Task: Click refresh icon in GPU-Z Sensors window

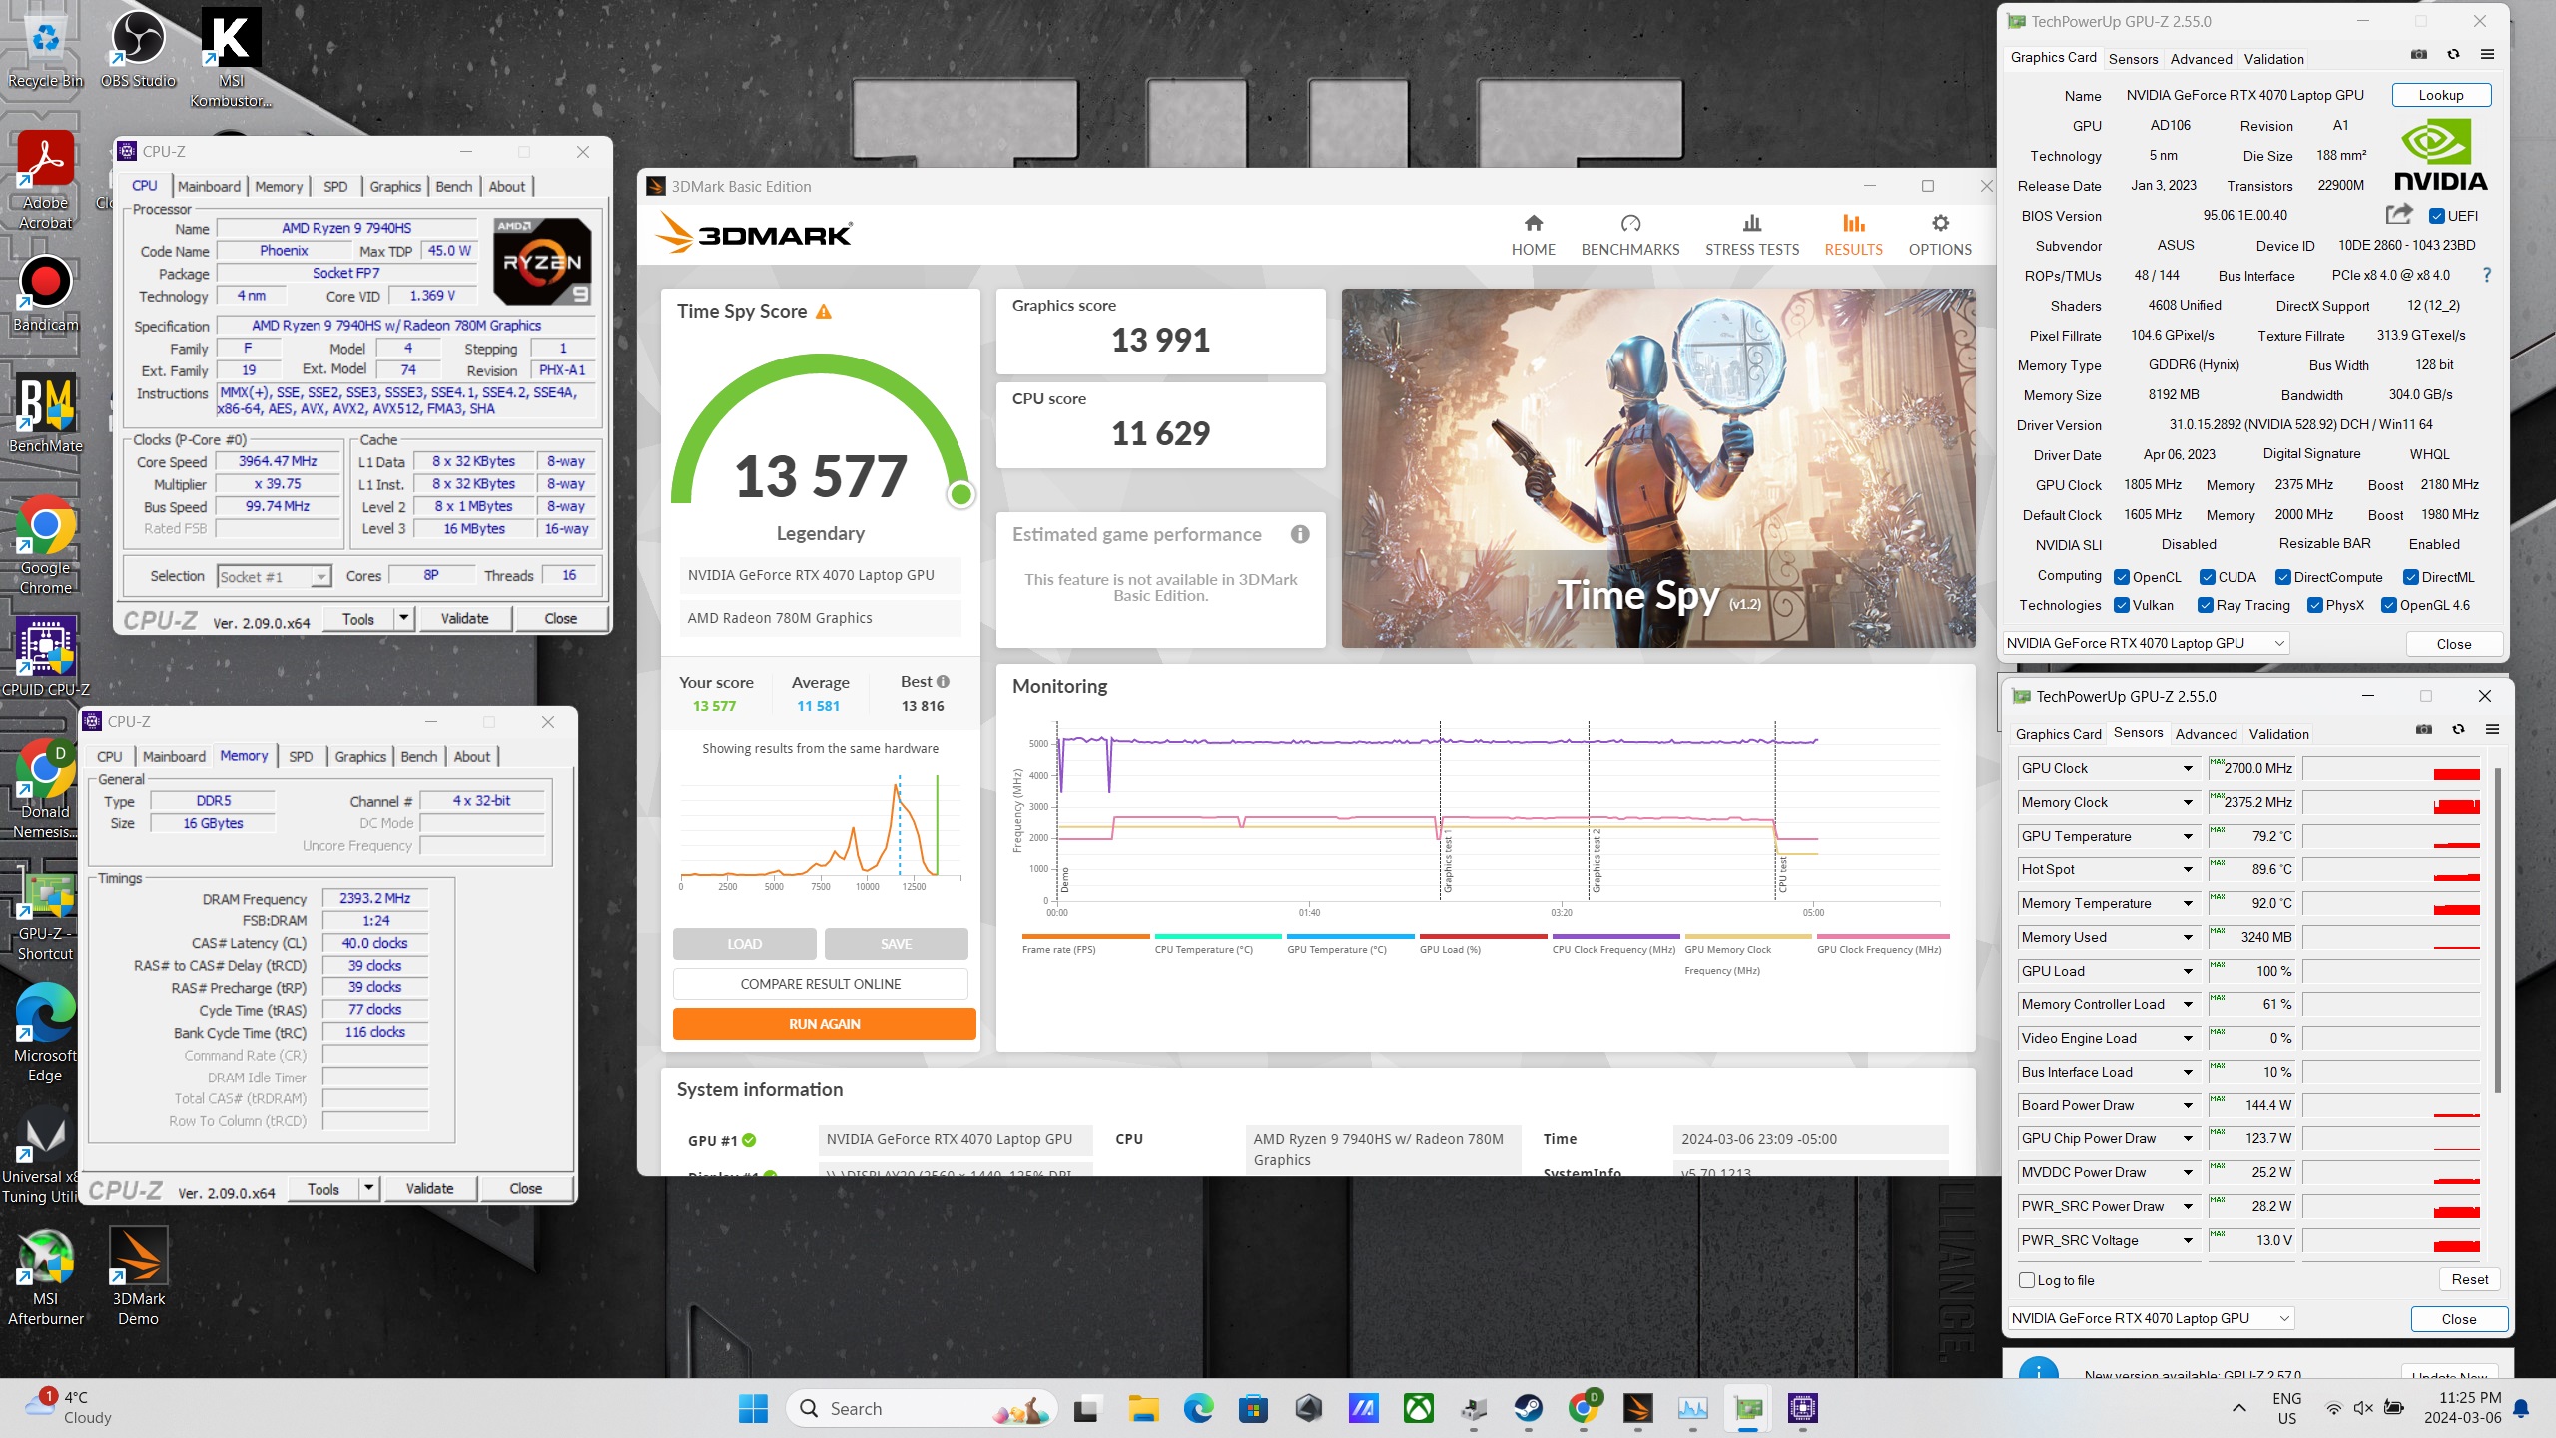Action: 2458,730
